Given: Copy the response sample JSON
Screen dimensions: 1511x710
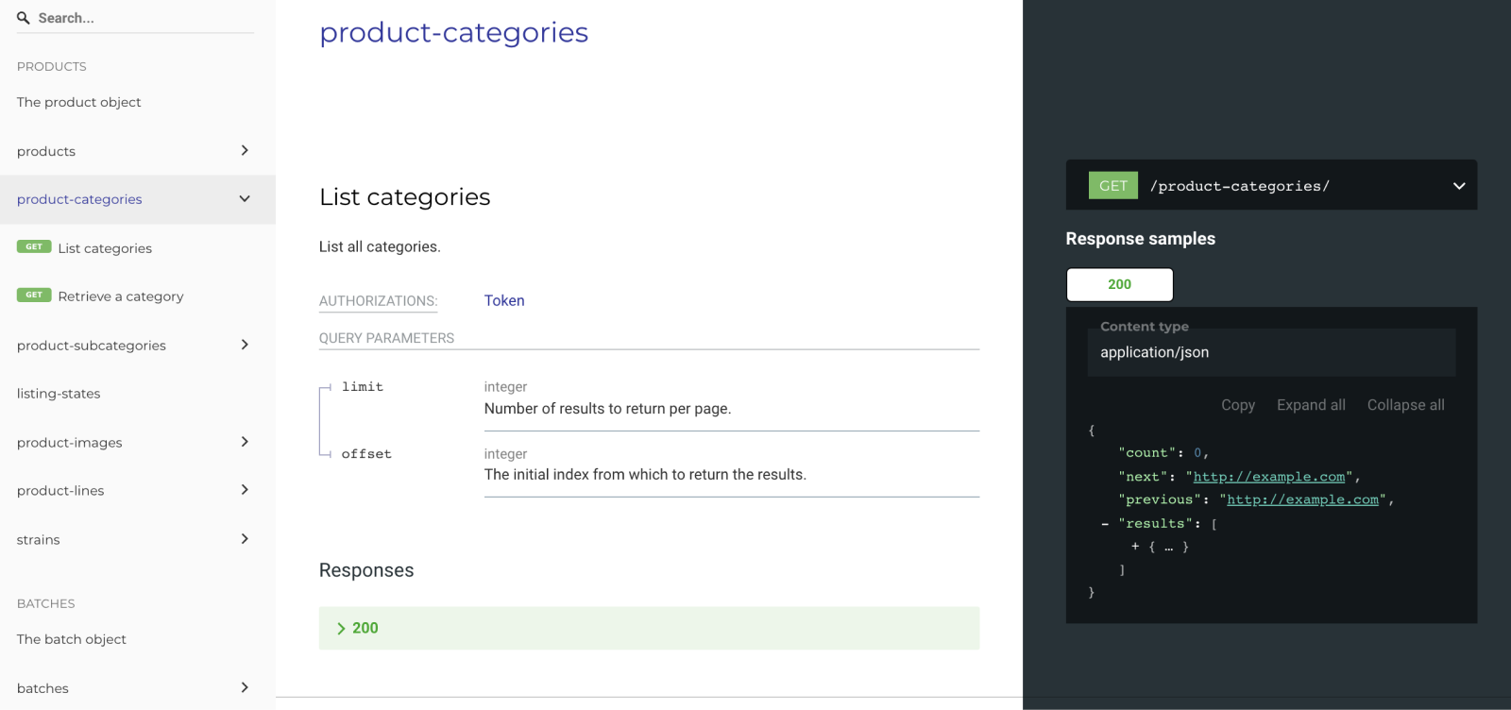Looking at the screenshot, I should (x=1237, y=405).
